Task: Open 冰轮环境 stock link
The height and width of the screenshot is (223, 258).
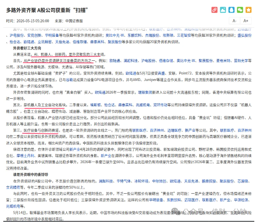Action: click(141, 181)
